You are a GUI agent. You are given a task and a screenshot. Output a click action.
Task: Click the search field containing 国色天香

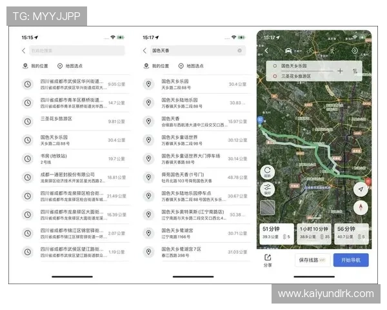[x=198, y=50]
